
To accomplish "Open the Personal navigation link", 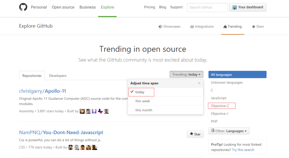I will point(39,7).
